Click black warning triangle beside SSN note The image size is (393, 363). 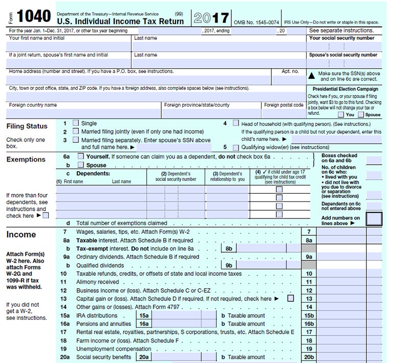click(312, 75)
